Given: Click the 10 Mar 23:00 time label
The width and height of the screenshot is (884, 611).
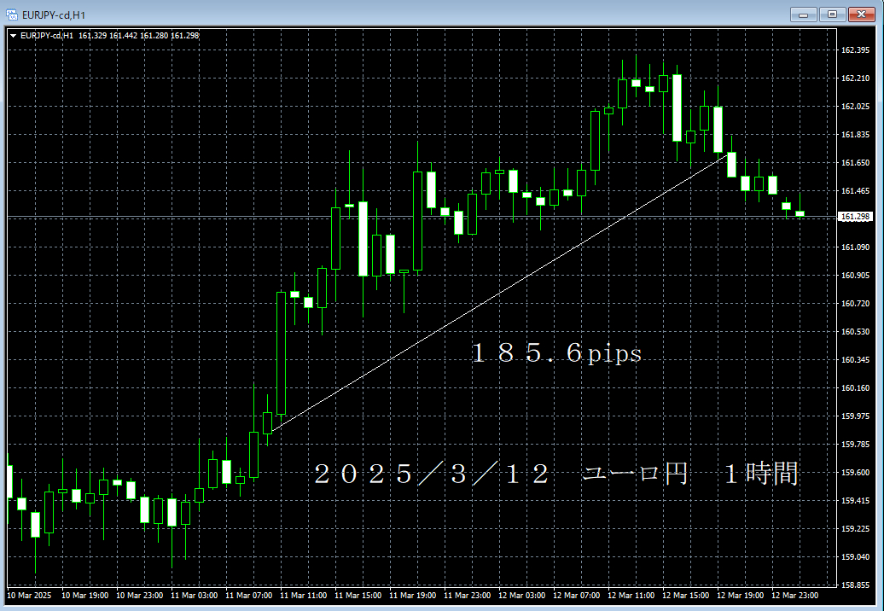Looking at the screenshot, I should [x=140, y=596].
